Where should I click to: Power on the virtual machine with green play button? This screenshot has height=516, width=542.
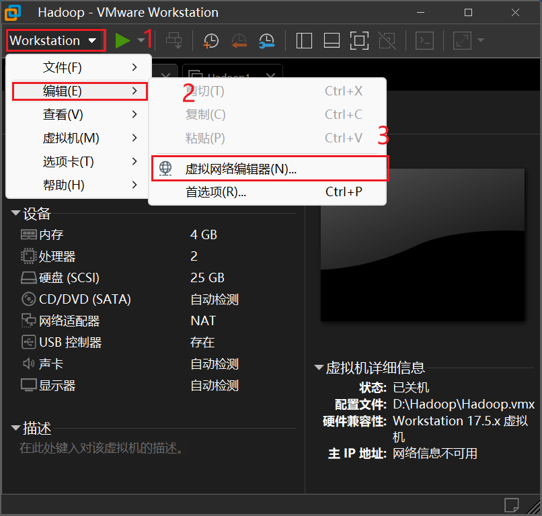[122, 41]
